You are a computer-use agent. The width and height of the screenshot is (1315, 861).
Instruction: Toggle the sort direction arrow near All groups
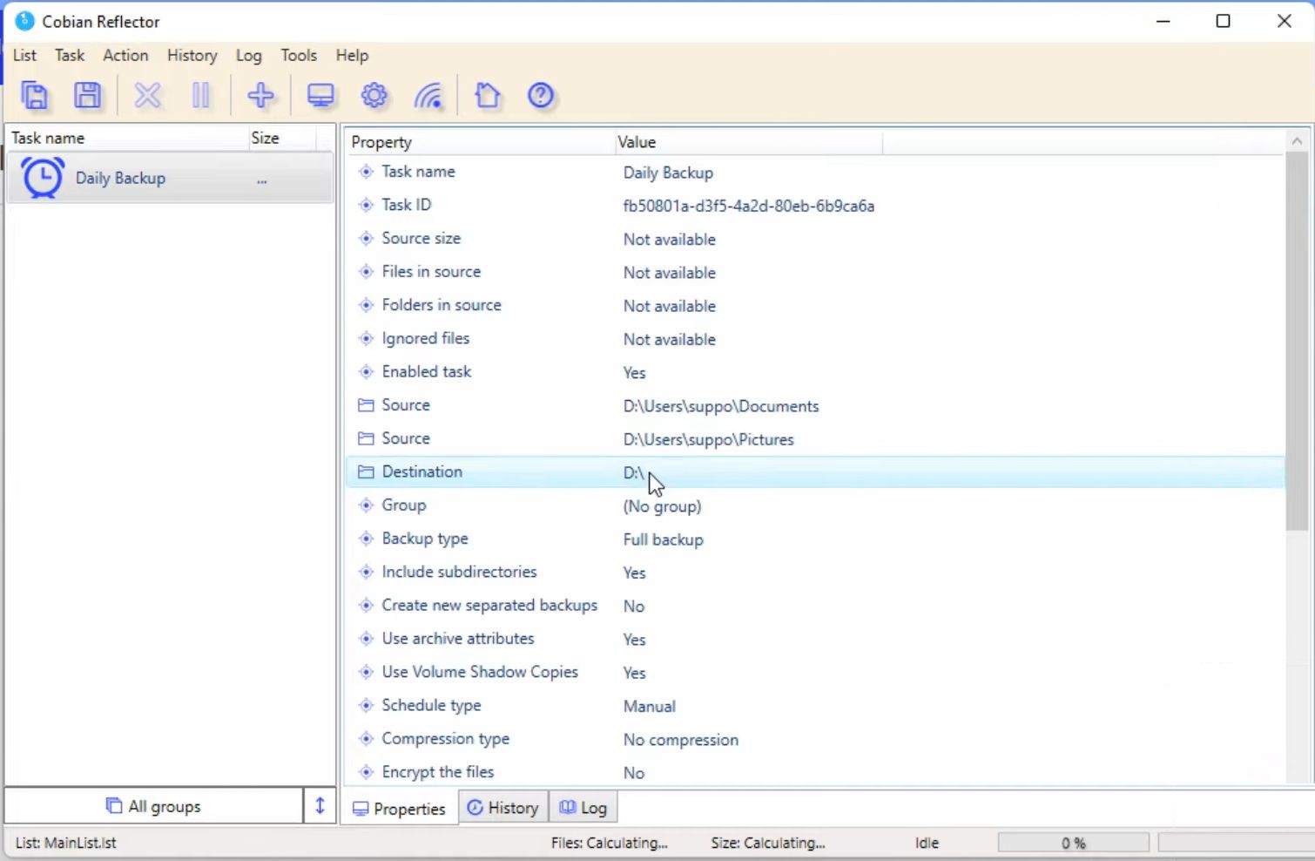[x=319, y=805]
